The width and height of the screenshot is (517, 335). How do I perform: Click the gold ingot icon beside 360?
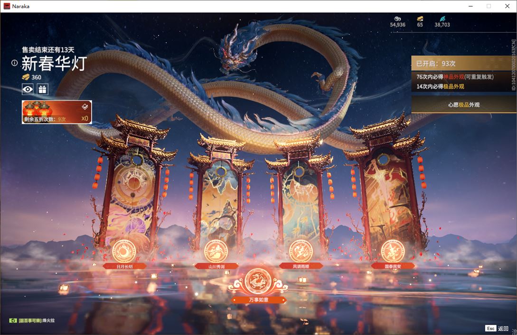[x=26, y=77]
